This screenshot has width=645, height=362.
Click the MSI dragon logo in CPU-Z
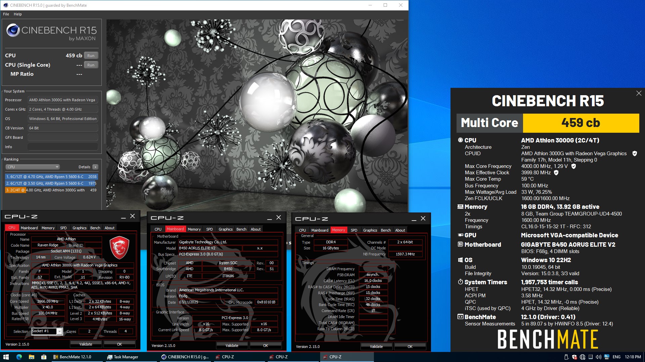pos(119,248)
